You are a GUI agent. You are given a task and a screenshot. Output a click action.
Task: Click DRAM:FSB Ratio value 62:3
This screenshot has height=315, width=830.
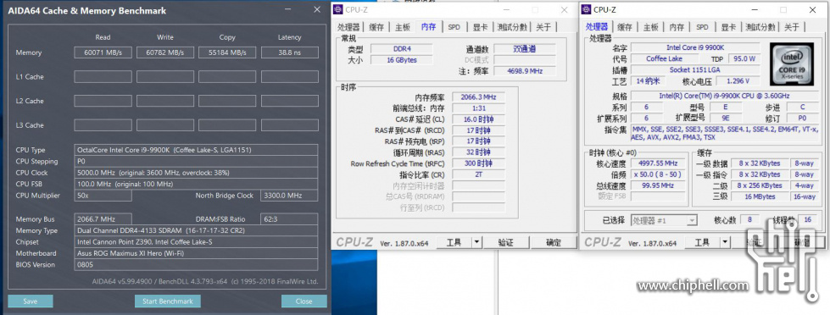pyautogui.click(x=289, y=218)
